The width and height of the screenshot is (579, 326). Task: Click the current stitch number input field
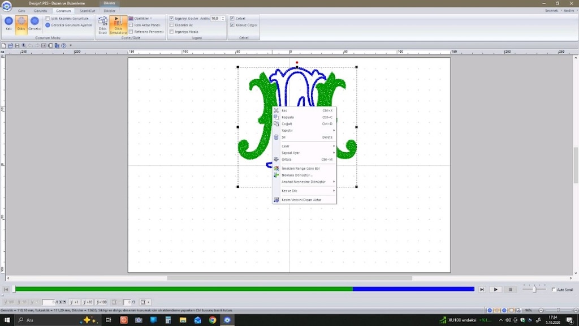coord(49,302)
